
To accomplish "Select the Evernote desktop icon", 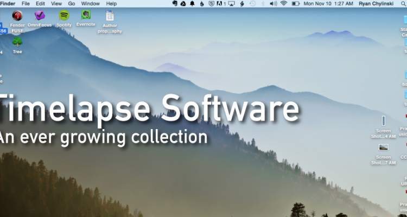I will (x=86, y=15).
